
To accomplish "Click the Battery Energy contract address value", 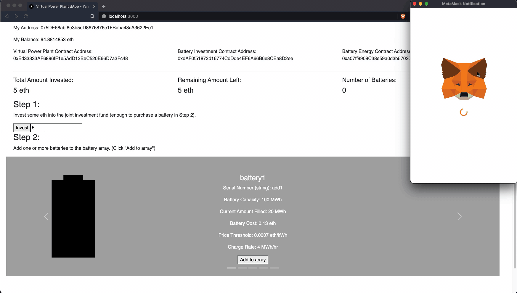I will click(x=376, y=59).
